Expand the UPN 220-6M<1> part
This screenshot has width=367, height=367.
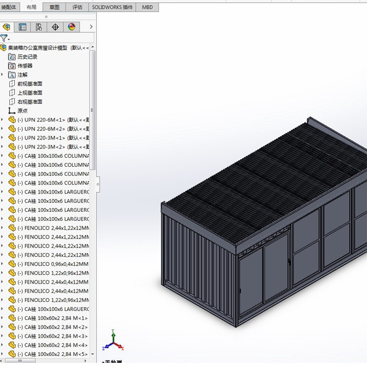click(2, 120)
